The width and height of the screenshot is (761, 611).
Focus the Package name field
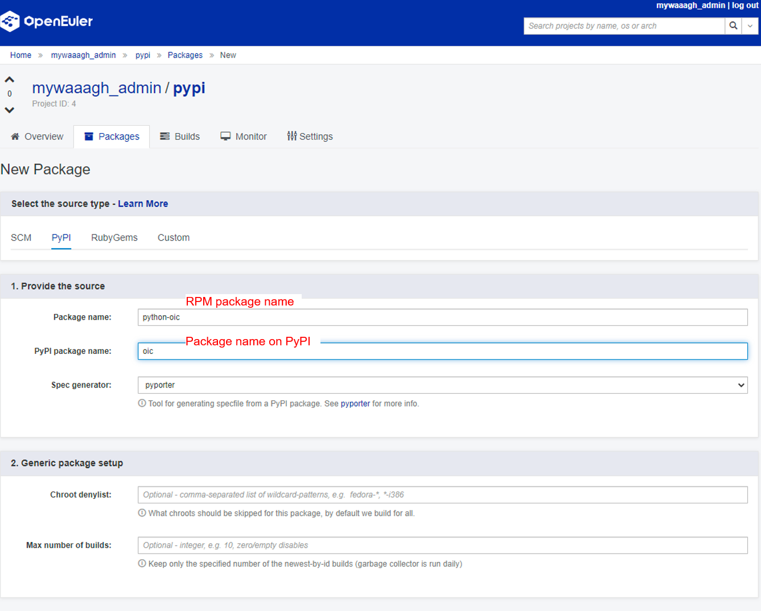tap(442, 317)
